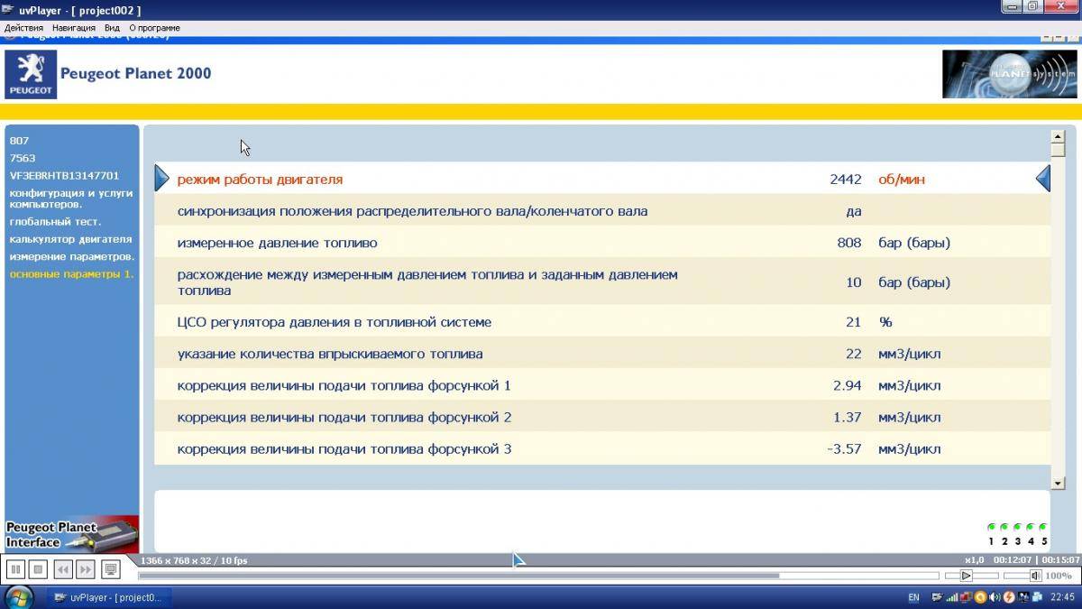Click the left blue arrow beside режим работы двигателя
Image resolution: width=1082 pixels, height=609 pixels.
[161, 179]
